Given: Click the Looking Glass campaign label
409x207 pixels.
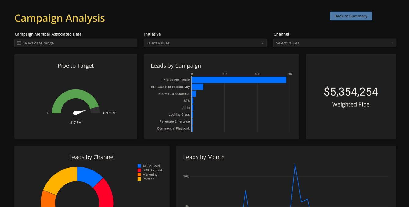Looking at the screenshot, I should pos(179,114).
